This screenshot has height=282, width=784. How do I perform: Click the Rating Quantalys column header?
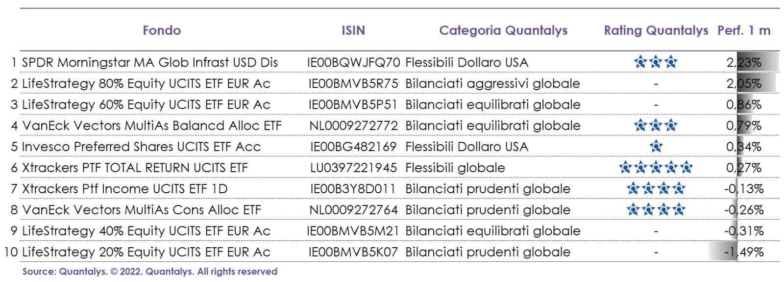pos(656,30)
